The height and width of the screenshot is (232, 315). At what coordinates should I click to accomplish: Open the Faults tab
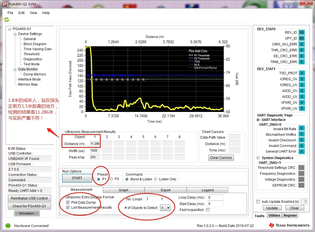pyautogui.click(x=260, y=216)
